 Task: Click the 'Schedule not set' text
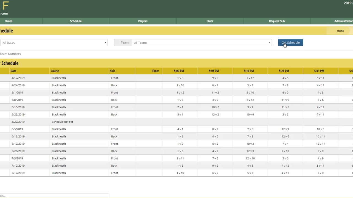point(62,122)
